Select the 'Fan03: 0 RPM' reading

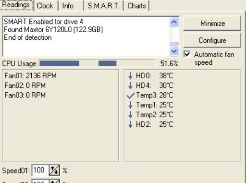coord(25,95)
